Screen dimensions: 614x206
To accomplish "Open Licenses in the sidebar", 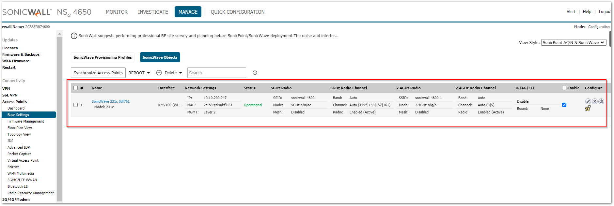I will pyautogui.click(x=10, y=48).
